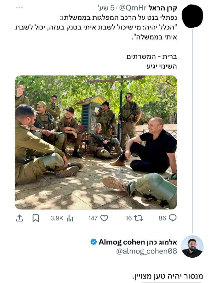Open the view analytics bar chart icon
The height and width of the screenshot is (283, 209).
coord(70,219)
